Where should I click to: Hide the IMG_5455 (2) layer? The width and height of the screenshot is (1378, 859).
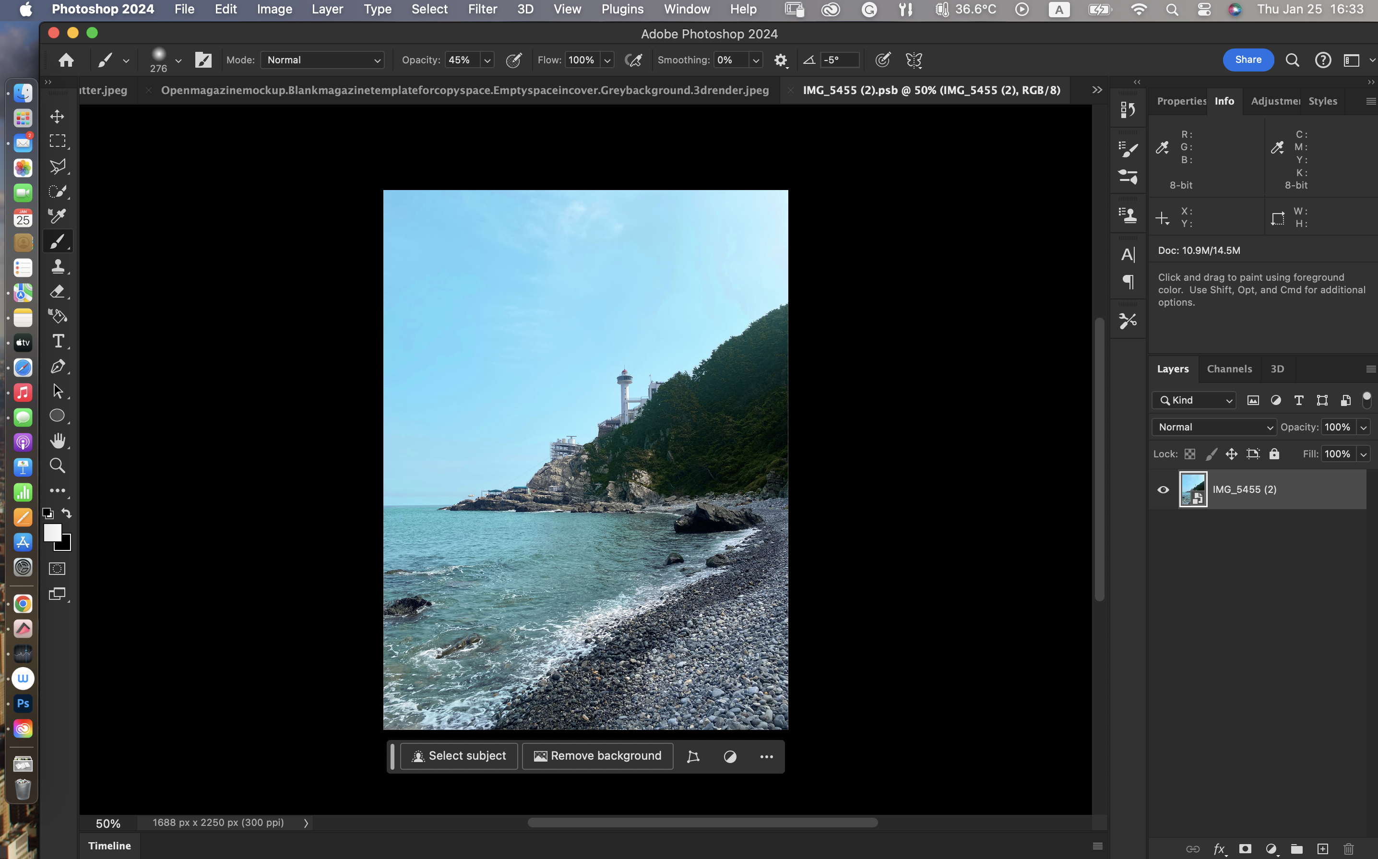coord(1163,489)
